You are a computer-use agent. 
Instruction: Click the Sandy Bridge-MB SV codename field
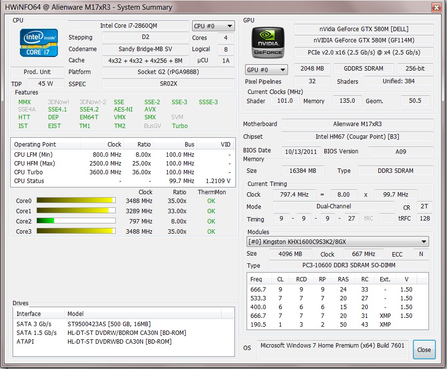pyautogui.click(x=145, y=49)
